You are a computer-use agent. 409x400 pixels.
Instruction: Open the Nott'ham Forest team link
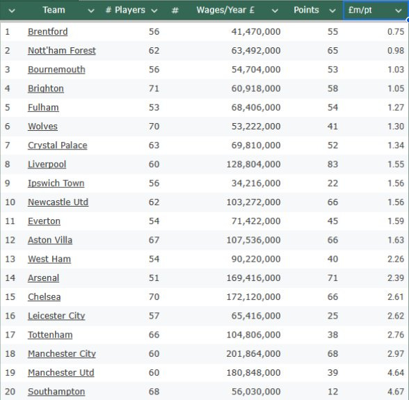click(62, 51)
